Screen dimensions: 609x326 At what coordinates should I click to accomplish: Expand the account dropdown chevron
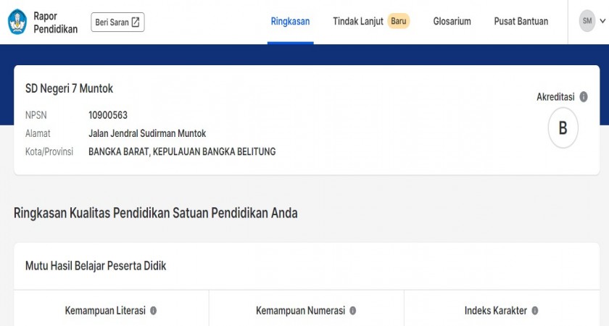[602, 22]
